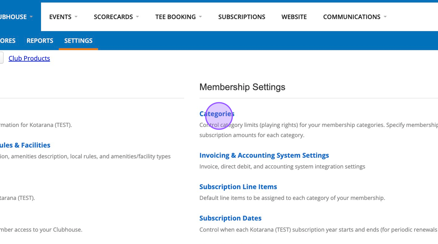
Task: Expand the SCORECARDS dropdown caret
Action: [137, 17]
